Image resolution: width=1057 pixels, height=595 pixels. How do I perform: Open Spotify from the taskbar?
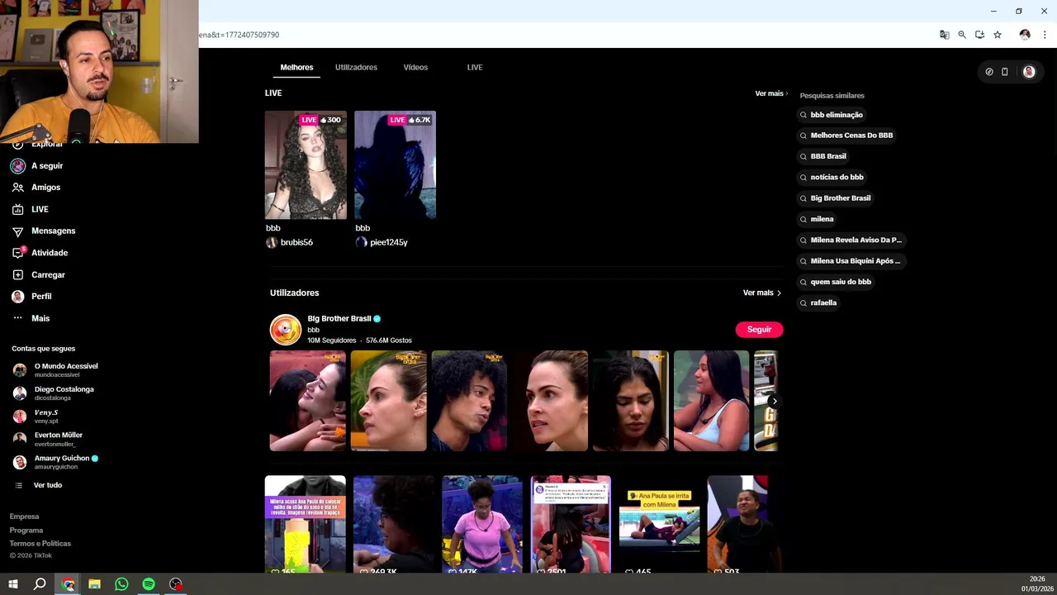(x=149, y=584)
